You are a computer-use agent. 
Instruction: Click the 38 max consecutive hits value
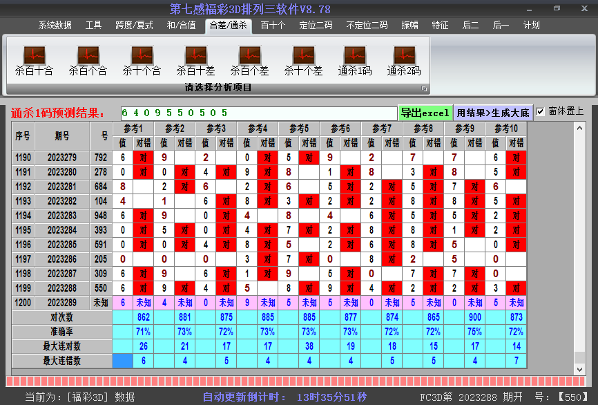309,346
